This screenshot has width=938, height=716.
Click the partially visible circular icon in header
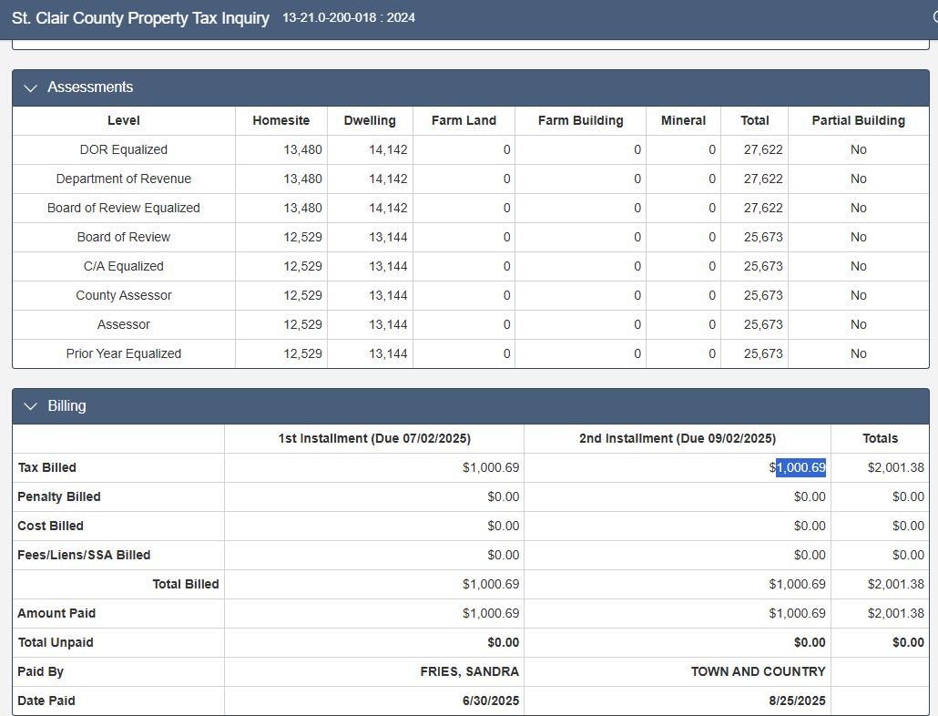(934, 17)
